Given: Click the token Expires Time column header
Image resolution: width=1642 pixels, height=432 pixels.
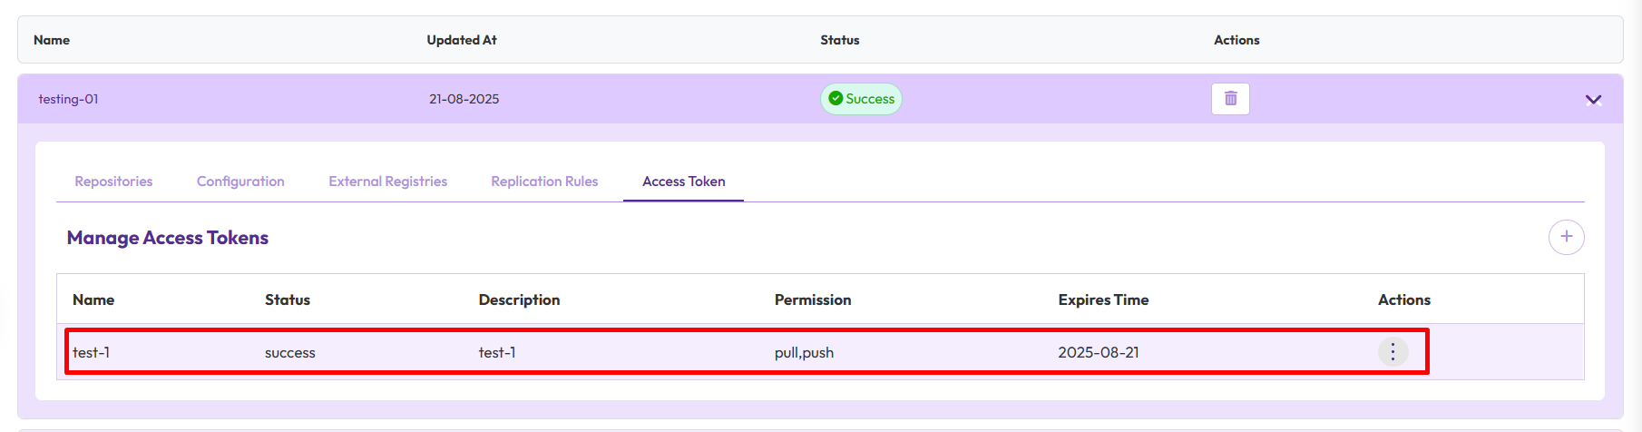Looking at the screenshot, I should pos(1103,299).
